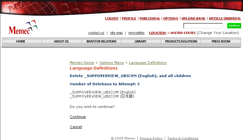243x140 pixels.
Task: Click Continue to confirm deletion
Action: pyautogui.click(x=78, y=117)
